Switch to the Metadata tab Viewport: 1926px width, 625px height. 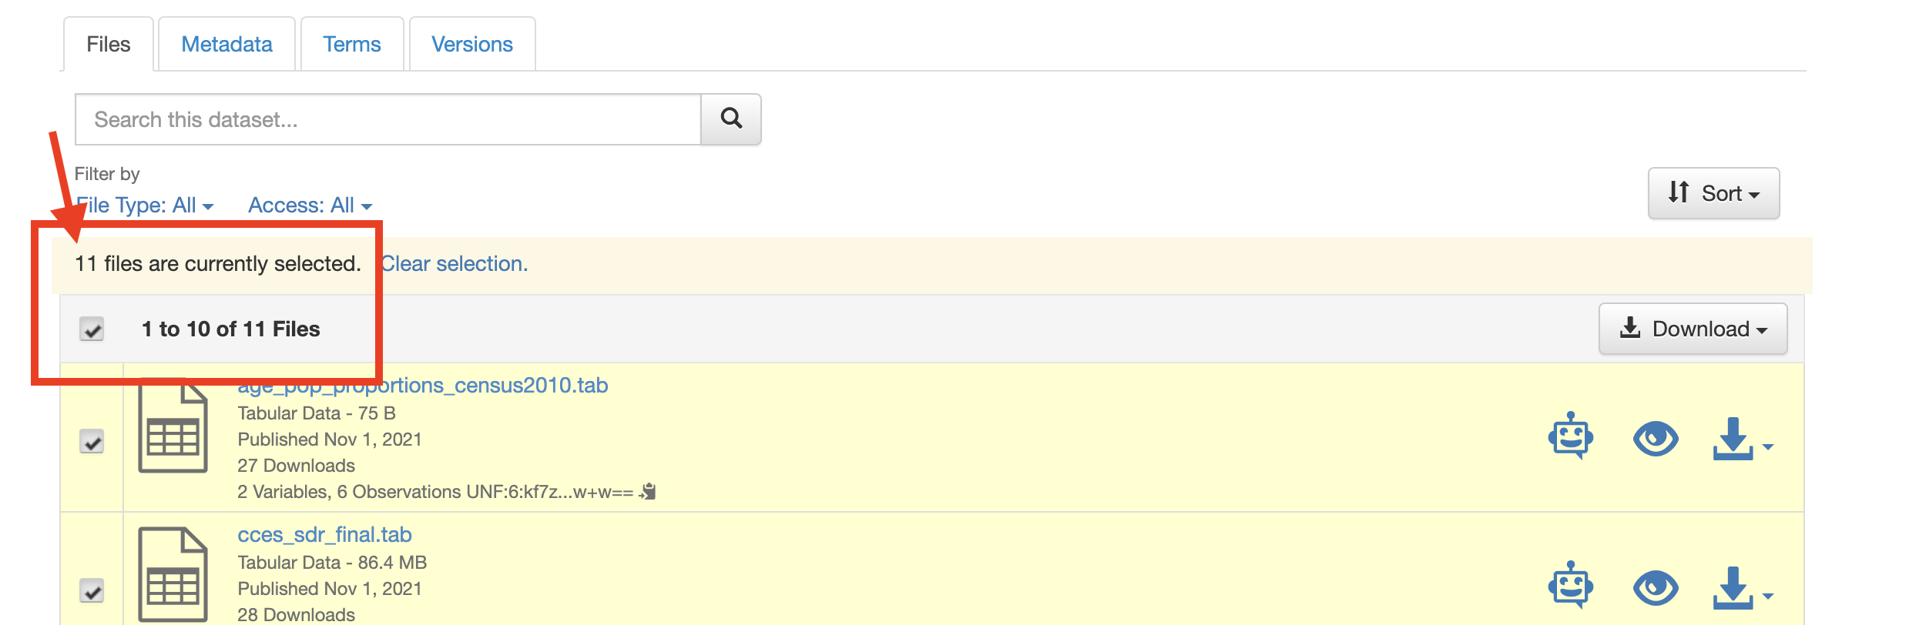tap(226, 45)
